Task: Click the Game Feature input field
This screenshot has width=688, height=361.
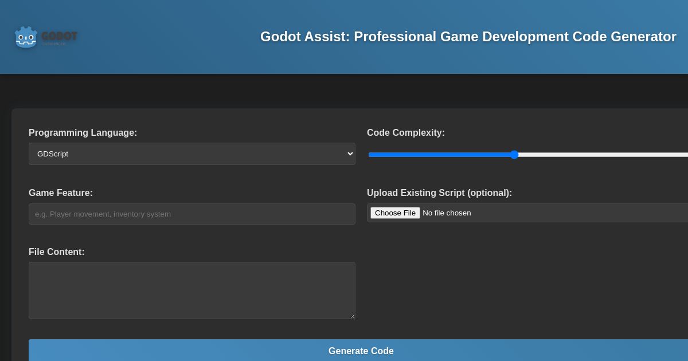Action: click(x=192, y=214)
